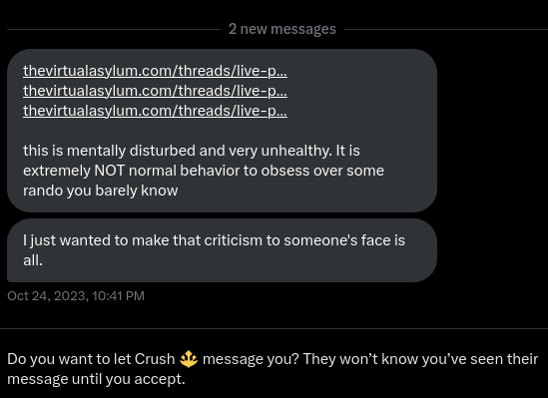
Task: Click the name Crush in the prompt
Action: [x=155, y=359]
